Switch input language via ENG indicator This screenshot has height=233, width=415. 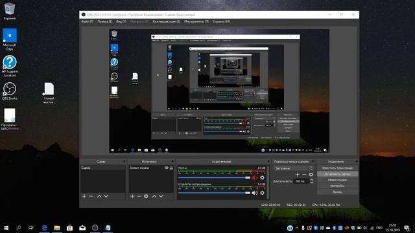coord(379,228)
